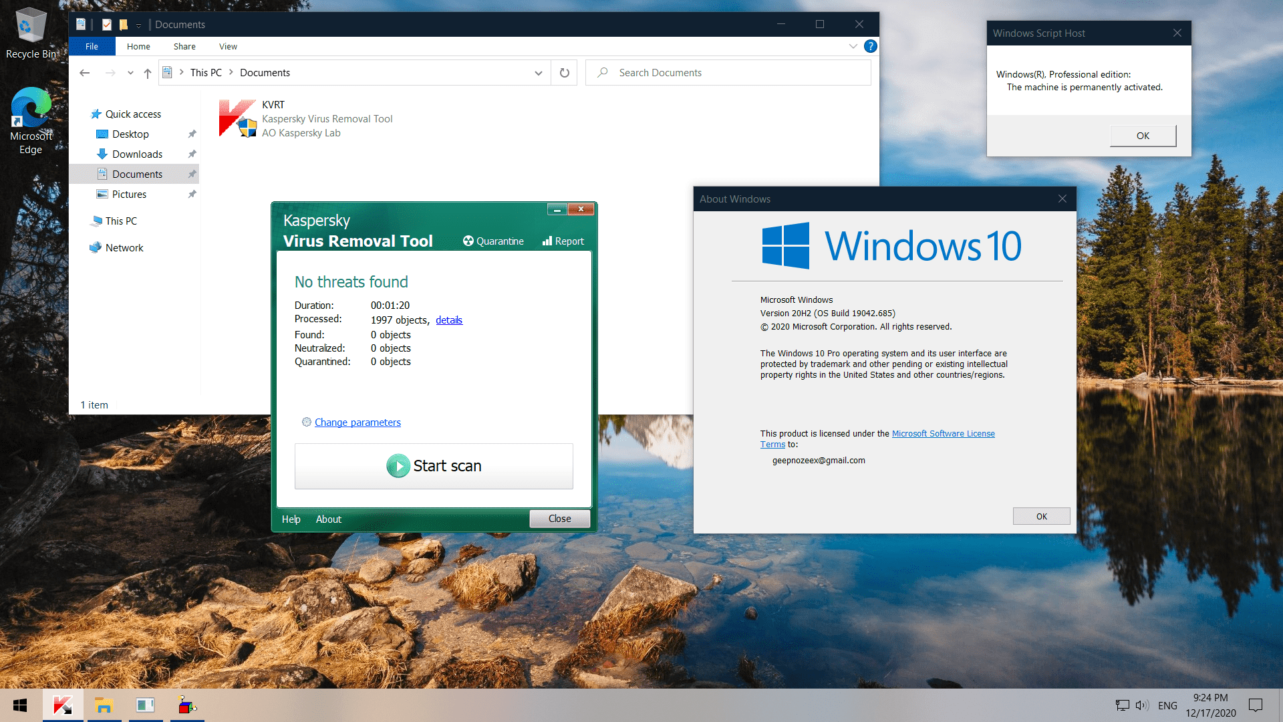Open the Windows Start menu

pos(20,705)
